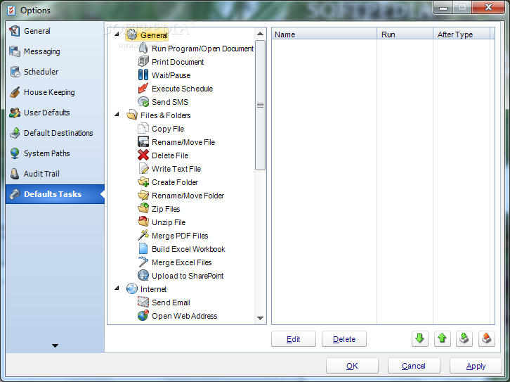Select the Upload to SharePoint text
The image size is (510, 382).
tap(188, 276)
